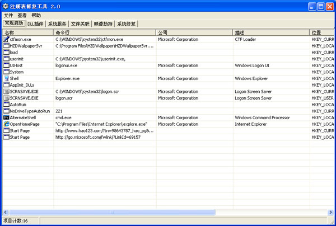Click icon of SCRNSAVE.EXE with C:\WINDOWS path
The image size is (336, 226).
point(6,91)
